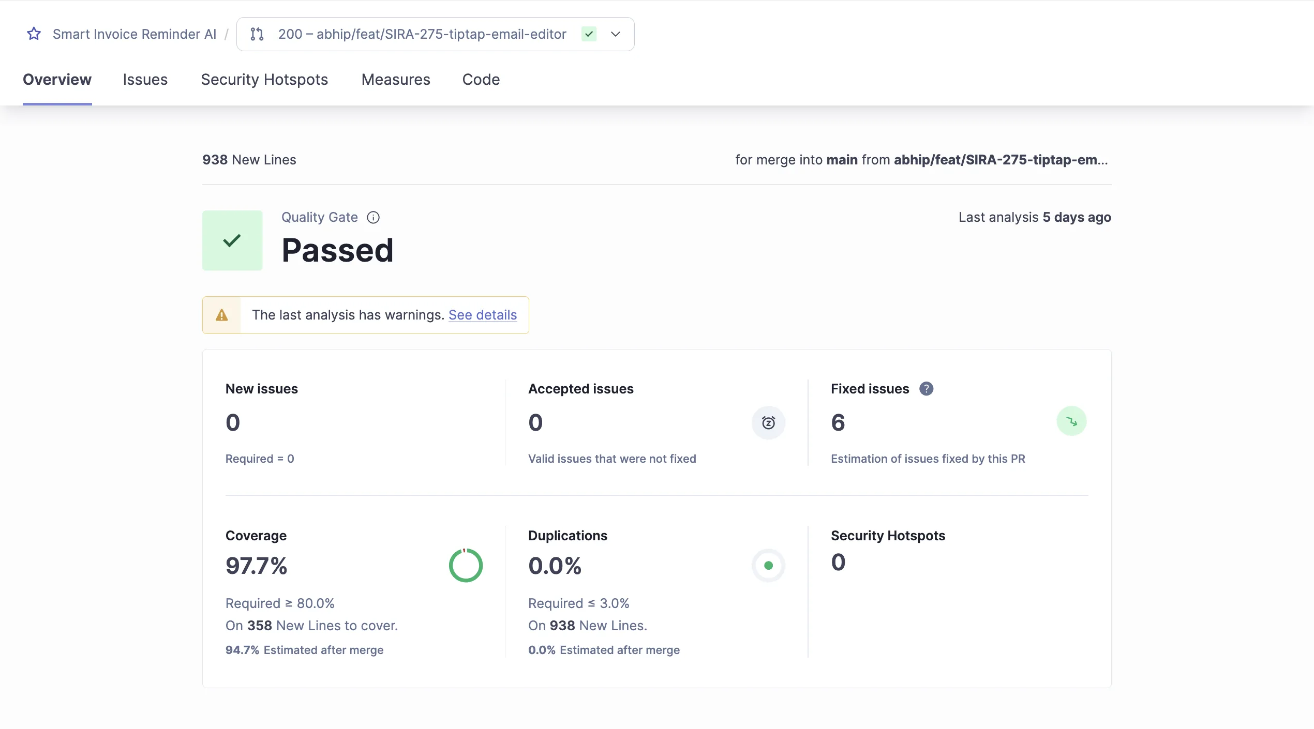Screen dimensions: 1314x729
Task: Open the Security Hotspots tab
Action: (264, 80)
